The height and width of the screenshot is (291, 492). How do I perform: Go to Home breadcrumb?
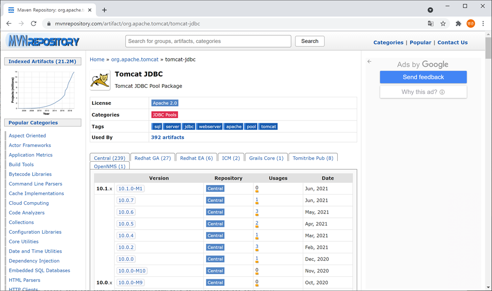pos(97,59)
